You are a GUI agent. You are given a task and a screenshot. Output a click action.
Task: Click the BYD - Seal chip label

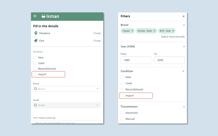pos(165,31)
